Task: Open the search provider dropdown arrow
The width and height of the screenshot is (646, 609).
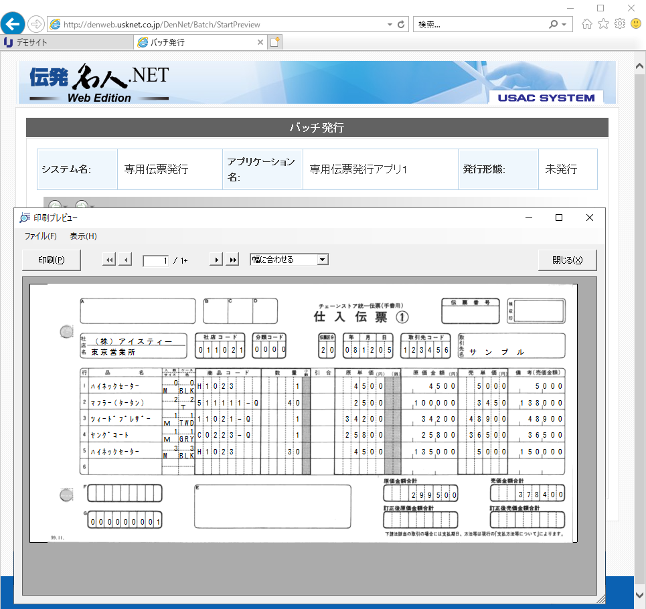Action: (564, 25)
